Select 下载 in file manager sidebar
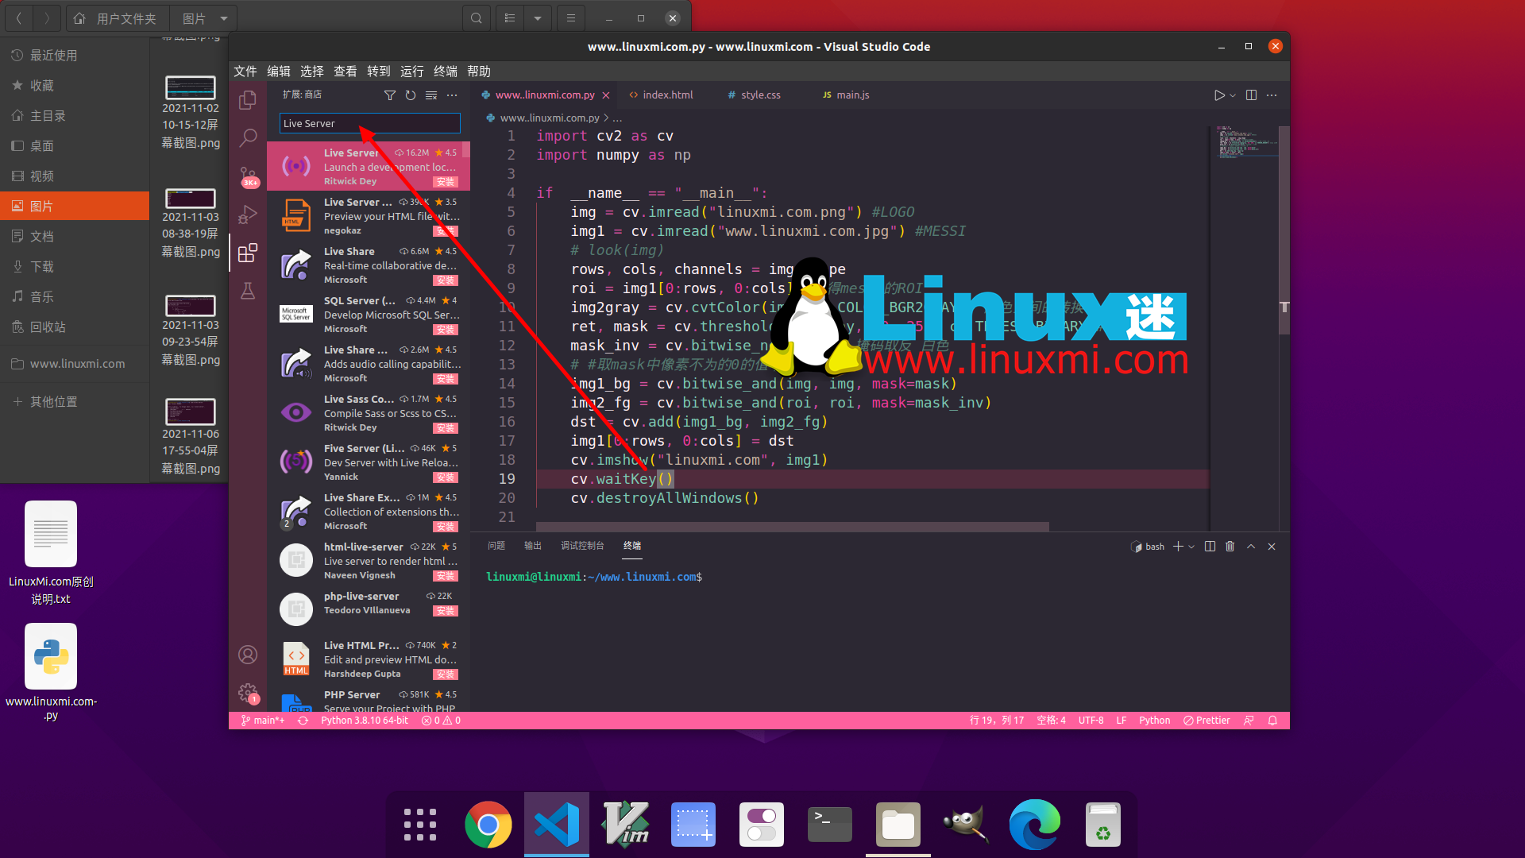 click(75, 267)
